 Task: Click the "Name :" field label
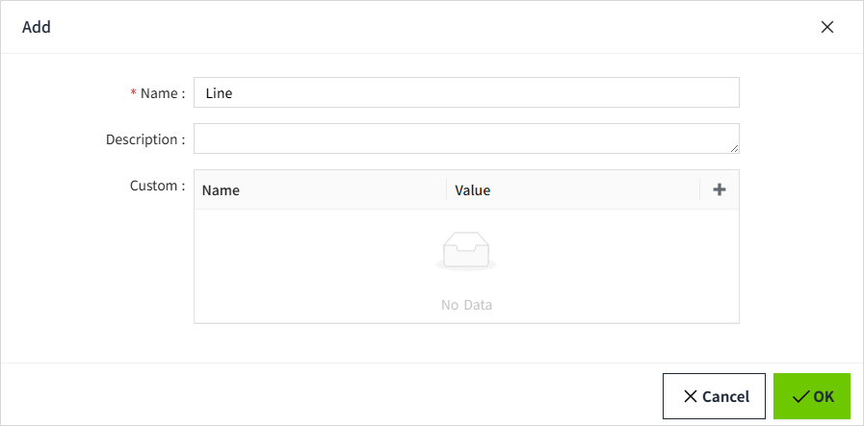[162, 93]
